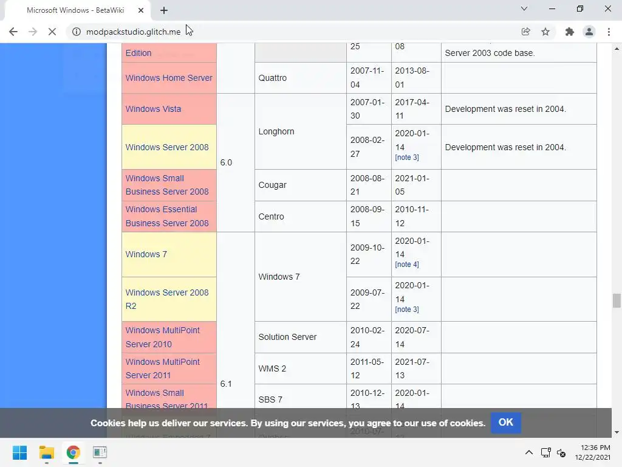622x467 pixels.
Task: Open Windows Essential Business Server 2008 link
Action: coord(167,216)
